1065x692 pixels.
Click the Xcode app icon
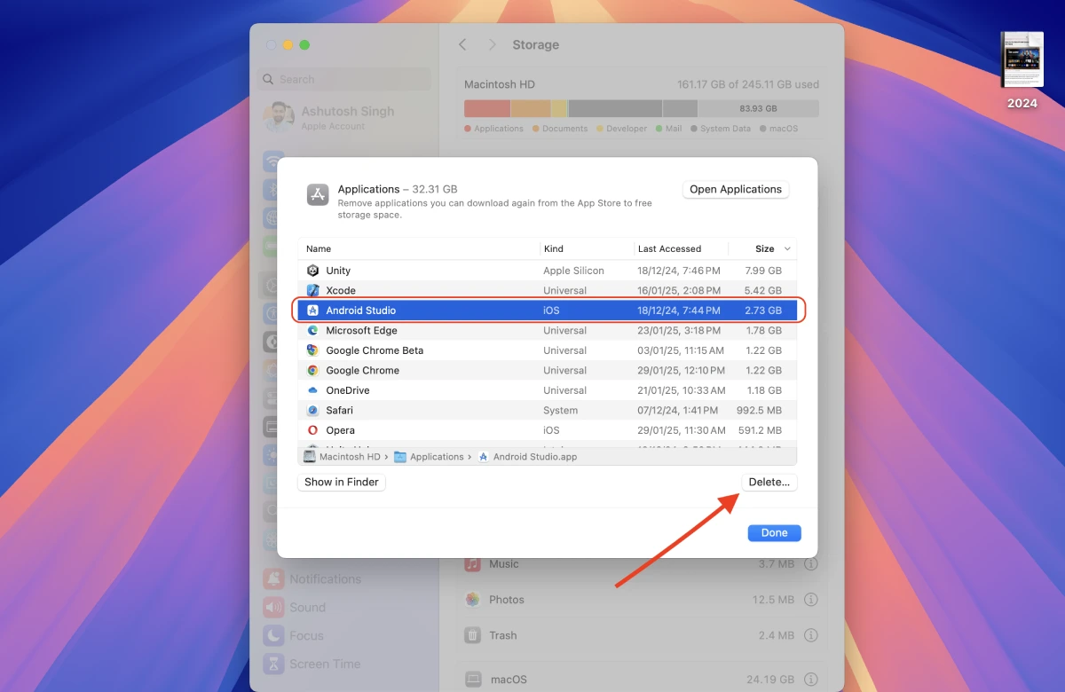pos(312,290)
